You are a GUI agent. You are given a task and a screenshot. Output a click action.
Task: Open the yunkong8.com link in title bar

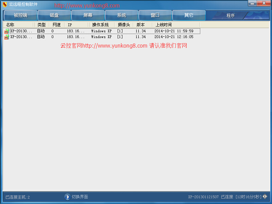tap(87, 6)
